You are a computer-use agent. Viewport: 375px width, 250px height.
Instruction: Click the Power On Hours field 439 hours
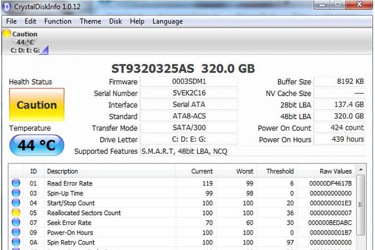pyautogui.click(x=339, y=139)
